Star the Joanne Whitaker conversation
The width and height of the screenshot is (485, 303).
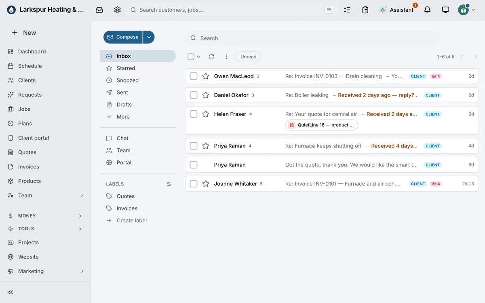(x=206, y=183)
